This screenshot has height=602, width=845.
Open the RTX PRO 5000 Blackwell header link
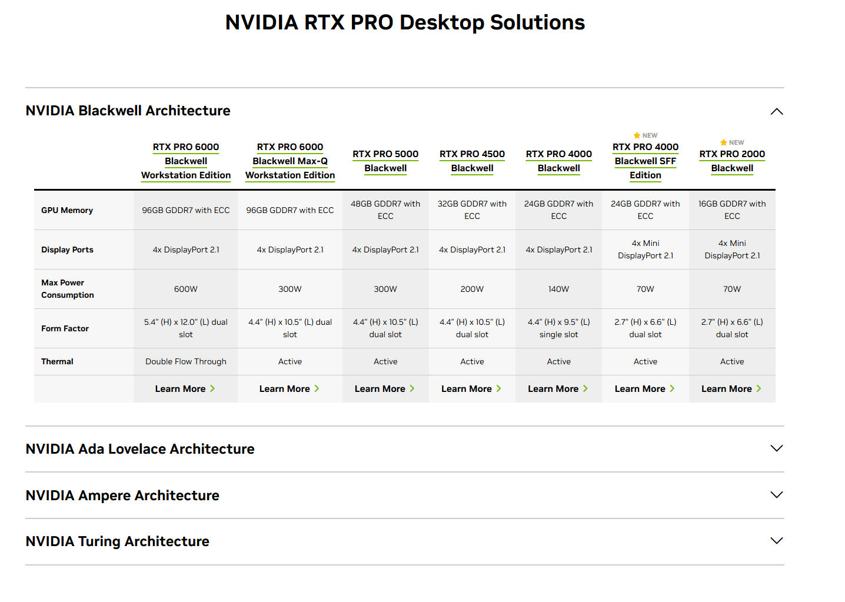point(385,161)
